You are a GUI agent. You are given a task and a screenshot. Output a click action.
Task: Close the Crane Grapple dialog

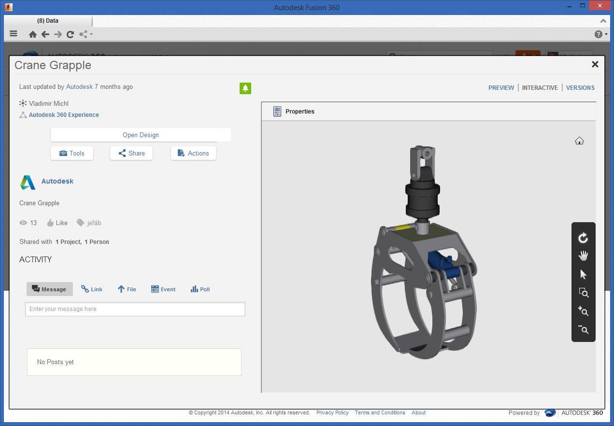coord(595,64)
